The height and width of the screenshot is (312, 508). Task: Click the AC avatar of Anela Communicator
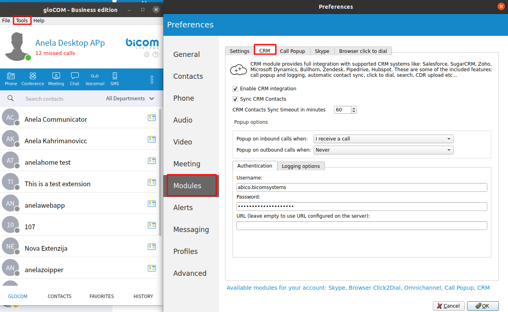(x=10, y=117)
